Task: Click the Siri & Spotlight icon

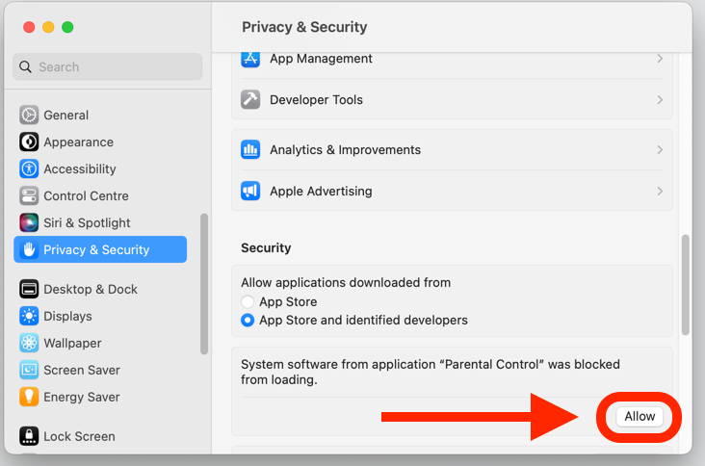Action: 29,222
